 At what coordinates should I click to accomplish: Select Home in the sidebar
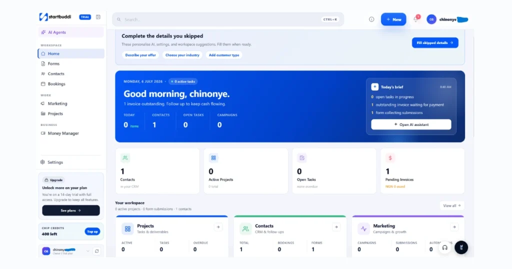(x=71, y=53)
